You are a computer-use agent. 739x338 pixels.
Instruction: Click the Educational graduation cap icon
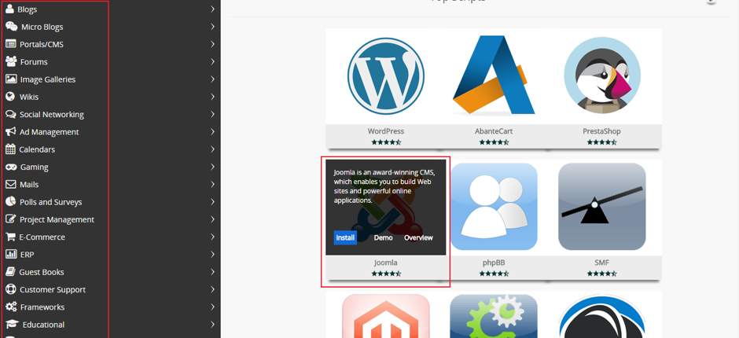coord(13,325)
